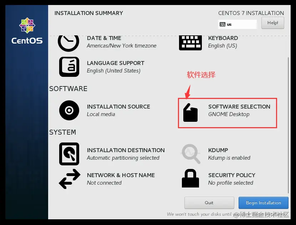The height and width of the screenshot is (225, 296).
Task: Click 'Not connected' network status
Action: (104, 182)
